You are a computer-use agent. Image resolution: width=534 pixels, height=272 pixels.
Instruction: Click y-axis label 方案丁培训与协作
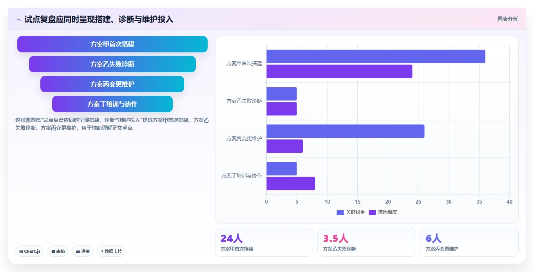(x=242, y=176)
